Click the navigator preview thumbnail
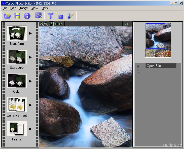 158,40
